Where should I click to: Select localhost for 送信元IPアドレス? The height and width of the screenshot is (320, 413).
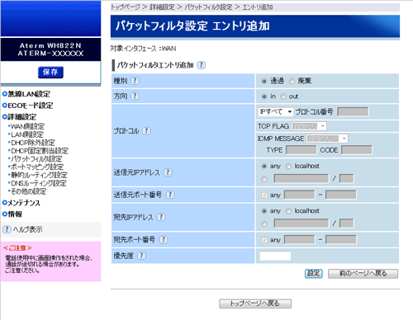point(288,166)
